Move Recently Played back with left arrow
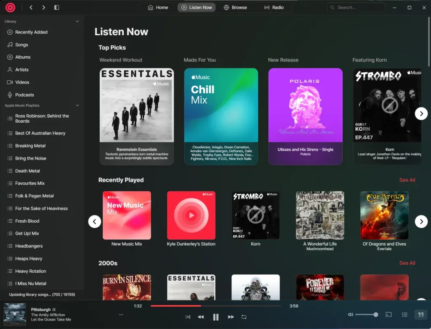This screenshot has width=431, height=329. click(x=95, y=221)
